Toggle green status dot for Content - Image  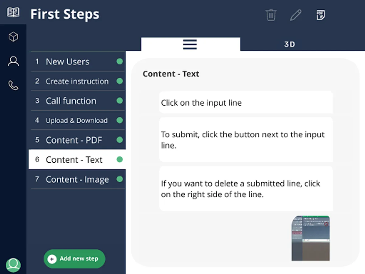point(120,179)
